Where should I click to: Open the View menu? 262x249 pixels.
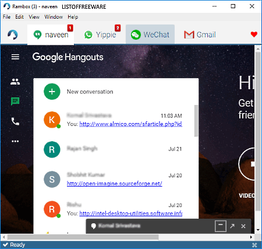34,17
